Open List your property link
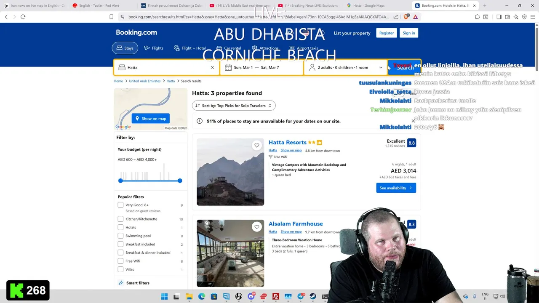Viewport: 539px width, 303px height. (x=352, y=33)
